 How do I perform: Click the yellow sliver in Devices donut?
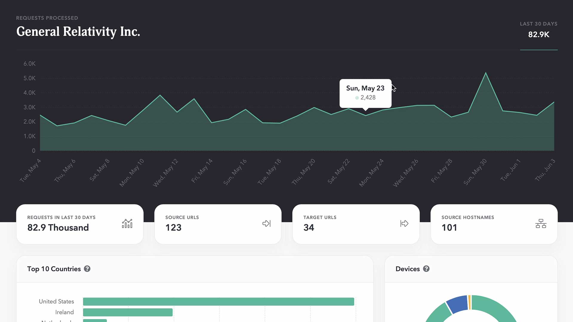(470, 302)
